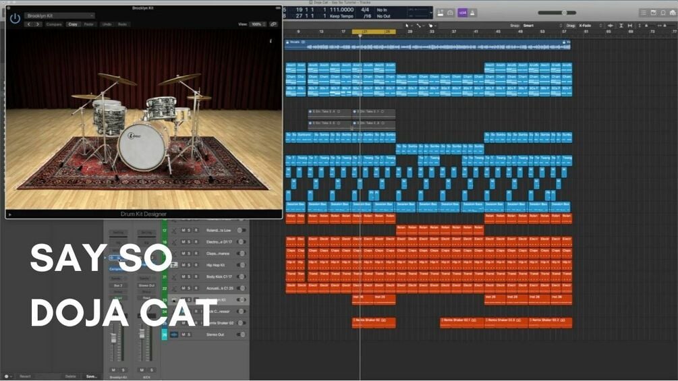Click the kick drum in the kit
678x381 pixels.
tap(143, 146)
